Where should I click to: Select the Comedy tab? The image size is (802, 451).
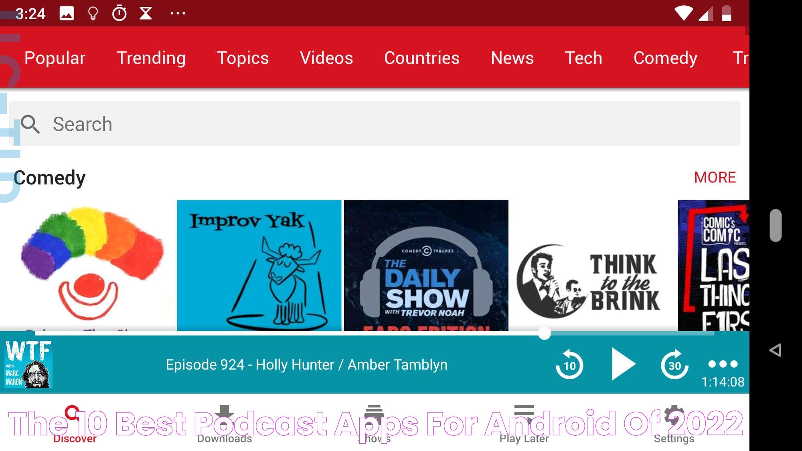tap(666, 58)
